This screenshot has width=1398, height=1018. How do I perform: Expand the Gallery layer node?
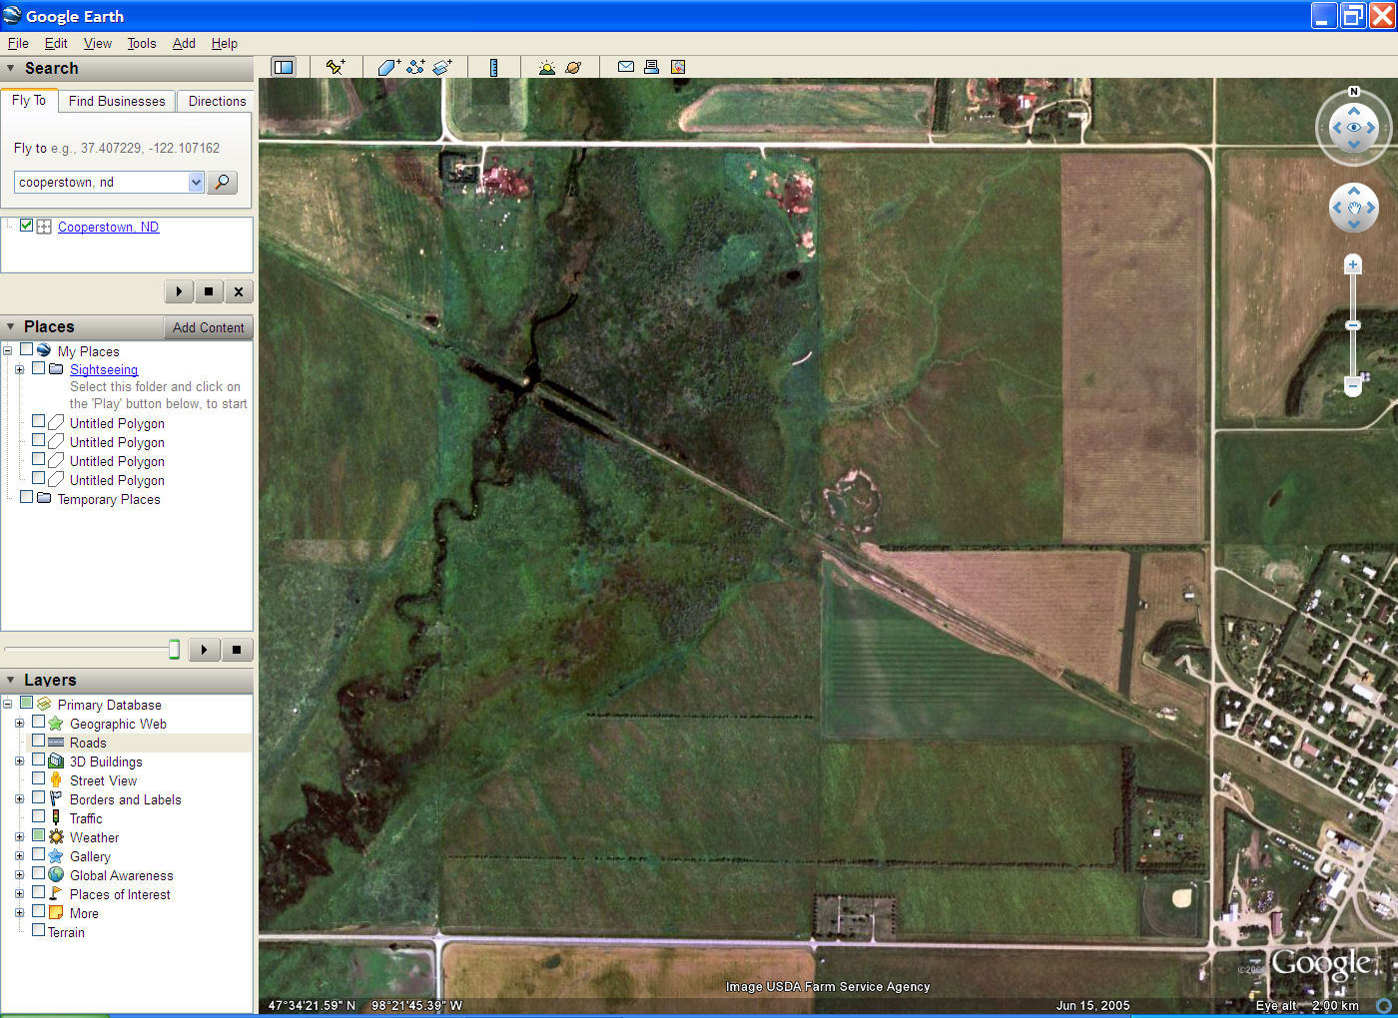coord(19,855)
